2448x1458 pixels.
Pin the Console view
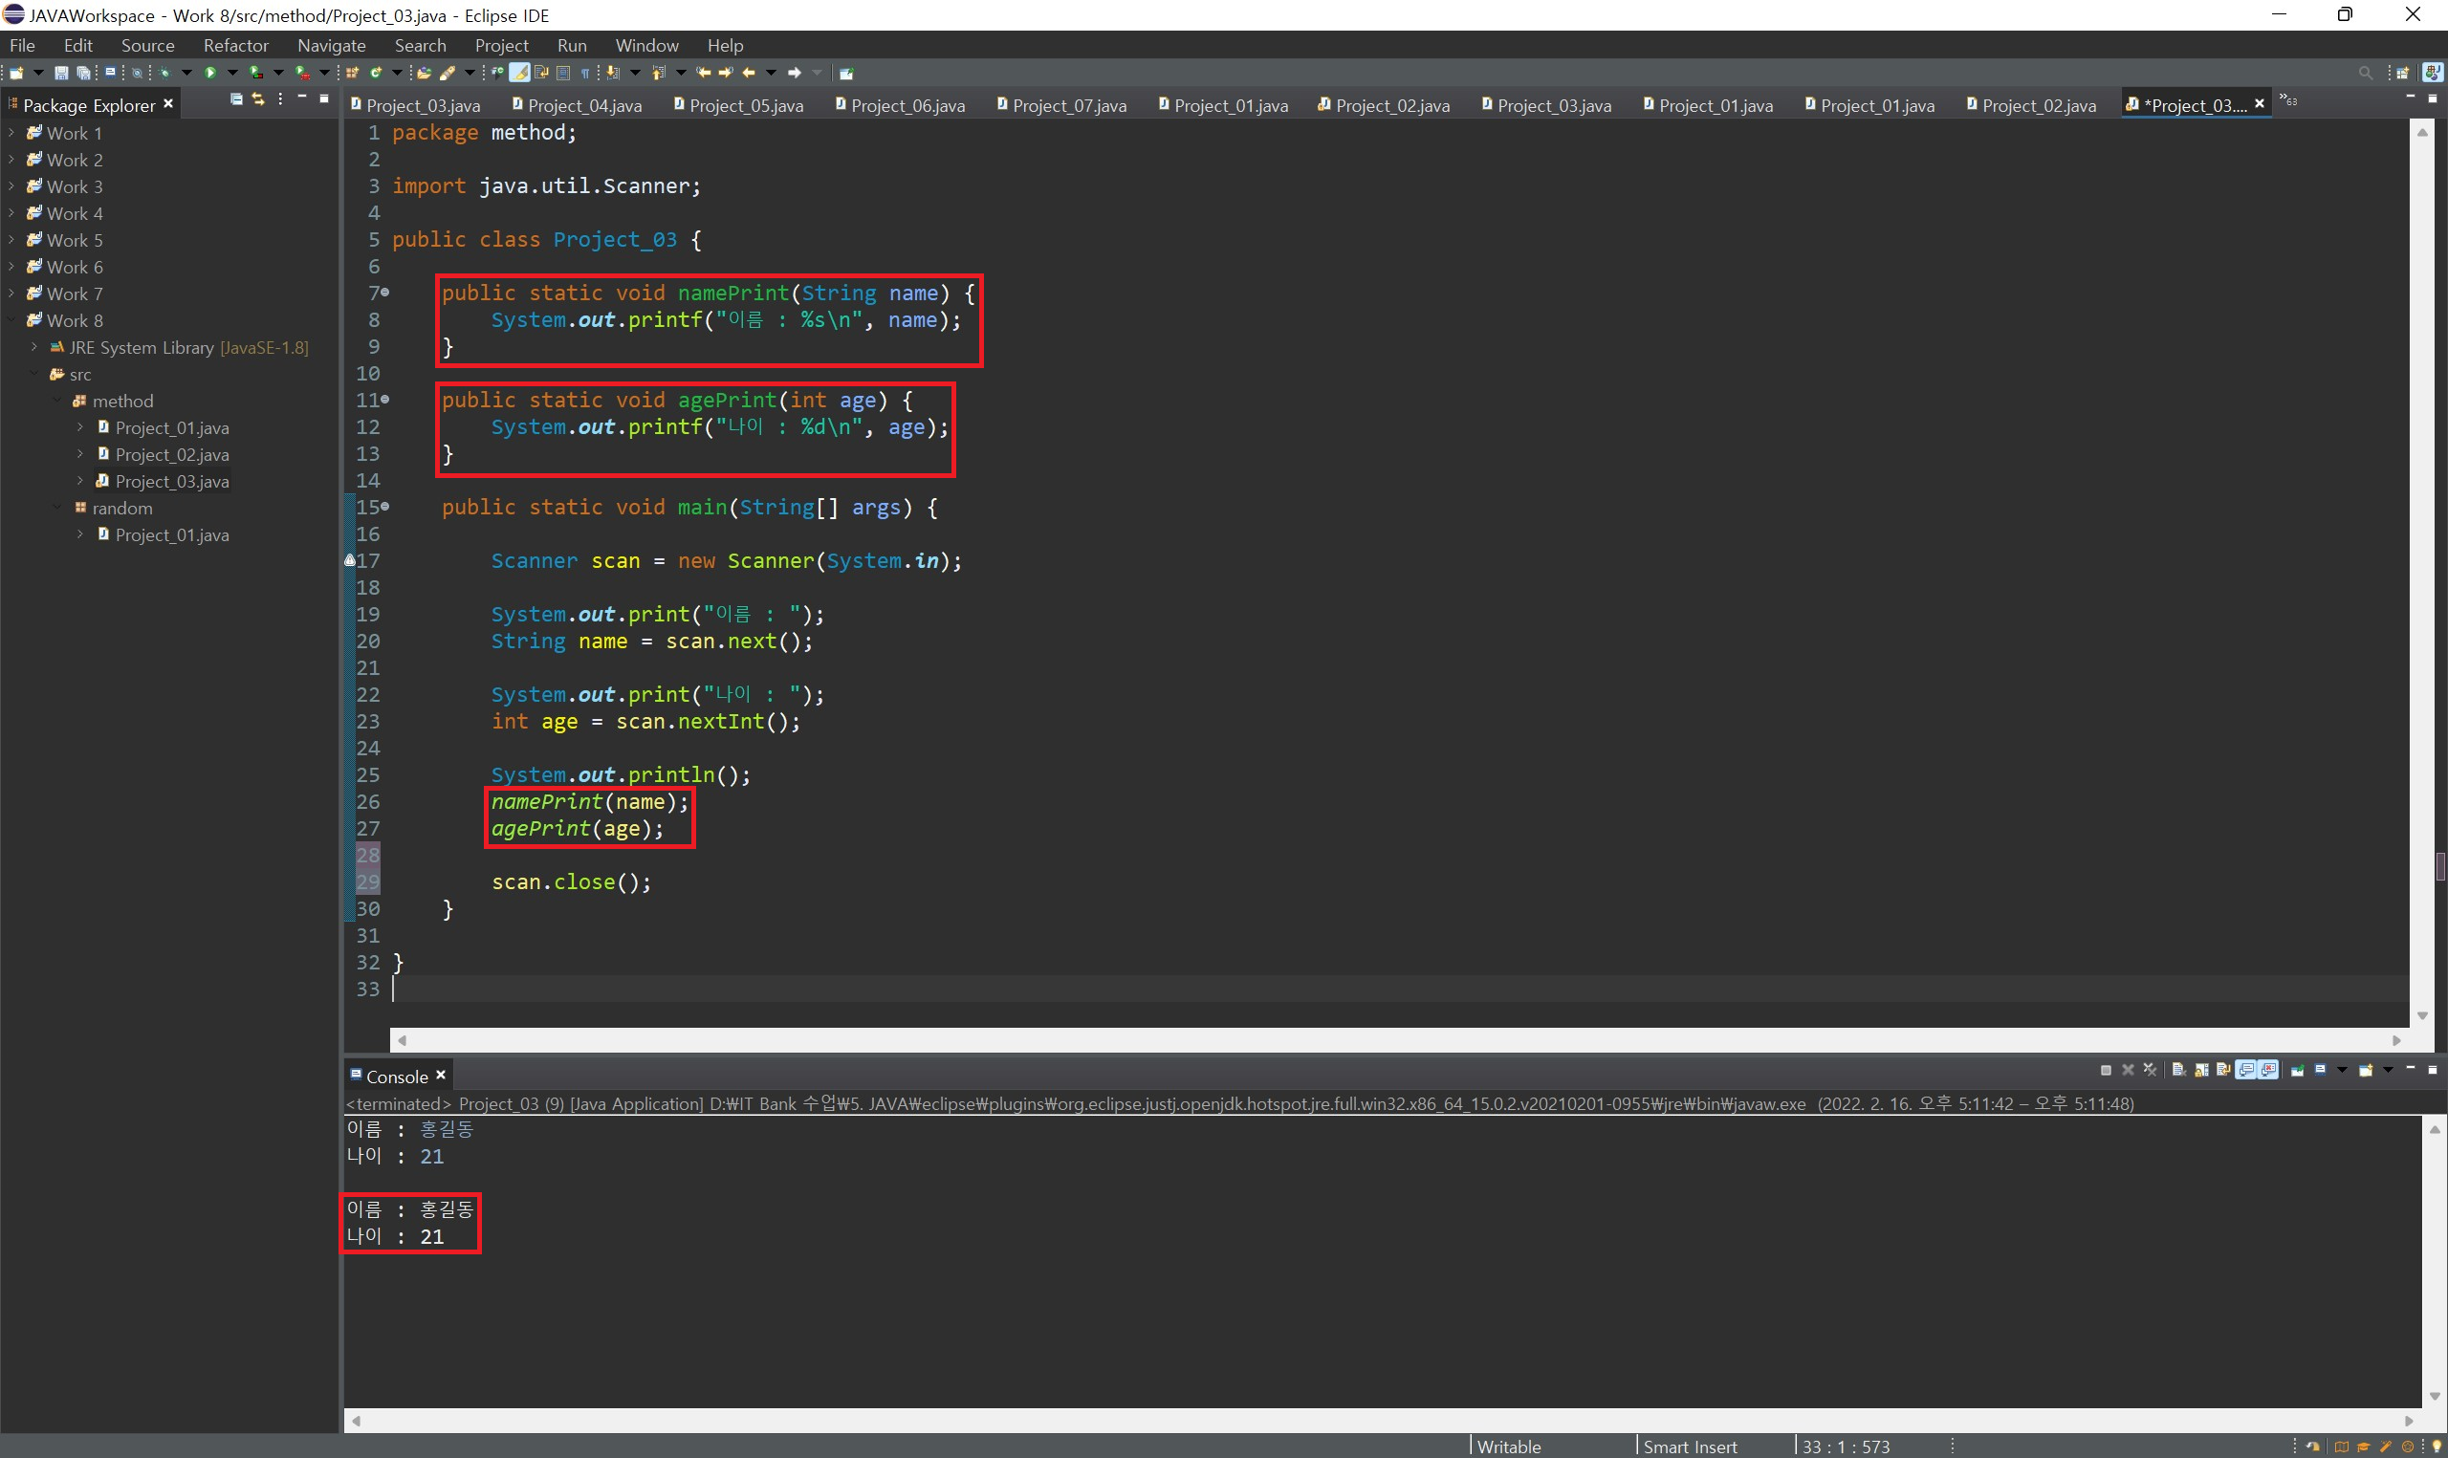pos(2298,1070)
